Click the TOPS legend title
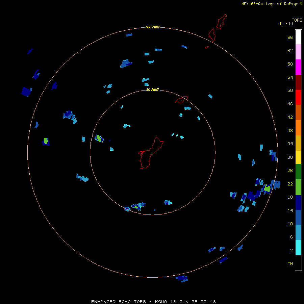The height and width of the screenshot is (304, 304). (x=297, y=20)
